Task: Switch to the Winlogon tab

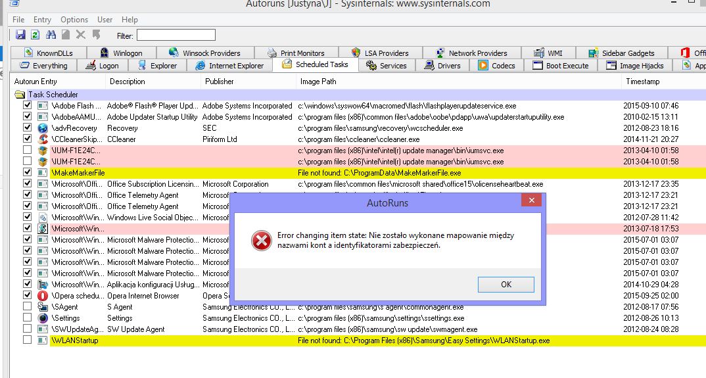Action: (x=122, y=53)
